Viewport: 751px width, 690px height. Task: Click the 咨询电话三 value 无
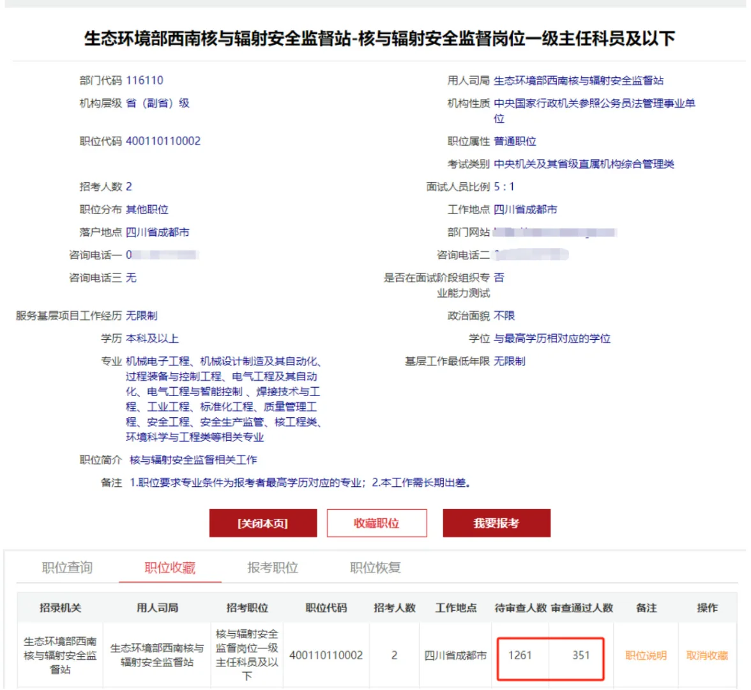[x=132, y=277]
